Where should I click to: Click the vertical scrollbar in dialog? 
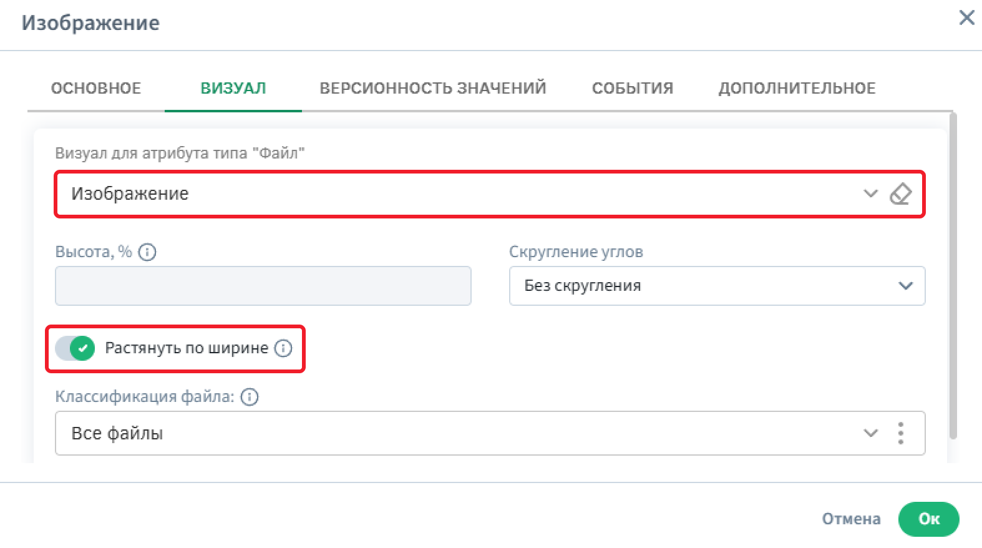952,275
